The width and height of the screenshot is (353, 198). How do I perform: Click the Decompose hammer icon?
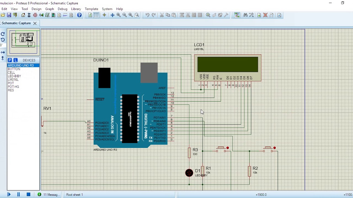226,15
